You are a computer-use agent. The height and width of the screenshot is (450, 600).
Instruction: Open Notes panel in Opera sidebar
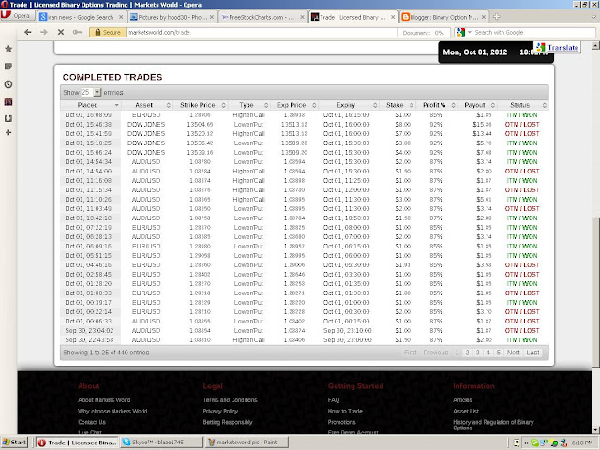[x=8, y=67]
